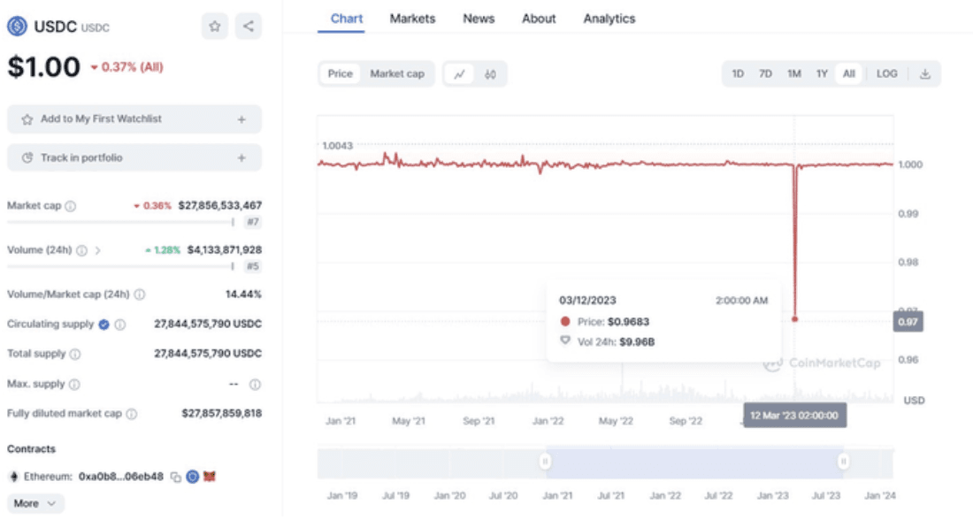Select the 7D time range
The width and height of the screenshot is (973, 520).
[x=765, y=73]
